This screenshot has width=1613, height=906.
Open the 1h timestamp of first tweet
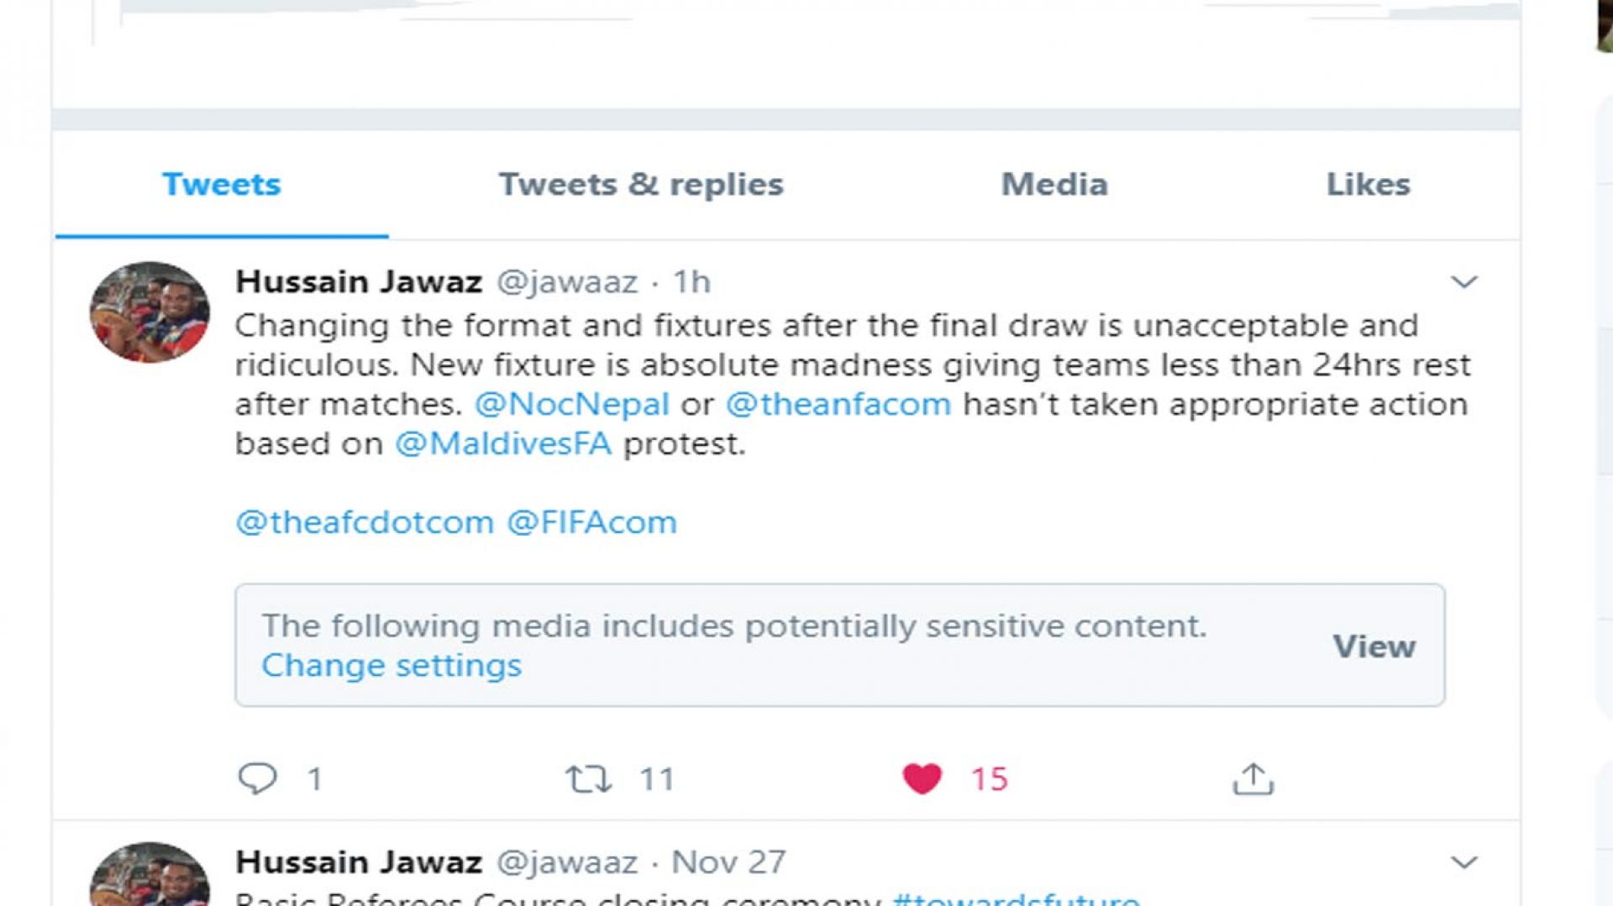pos(691,281)
